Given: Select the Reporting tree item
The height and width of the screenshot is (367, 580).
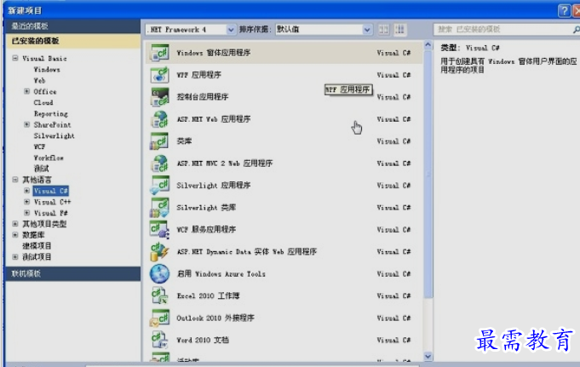Looking at the screenshot, I should click(51, 113).
